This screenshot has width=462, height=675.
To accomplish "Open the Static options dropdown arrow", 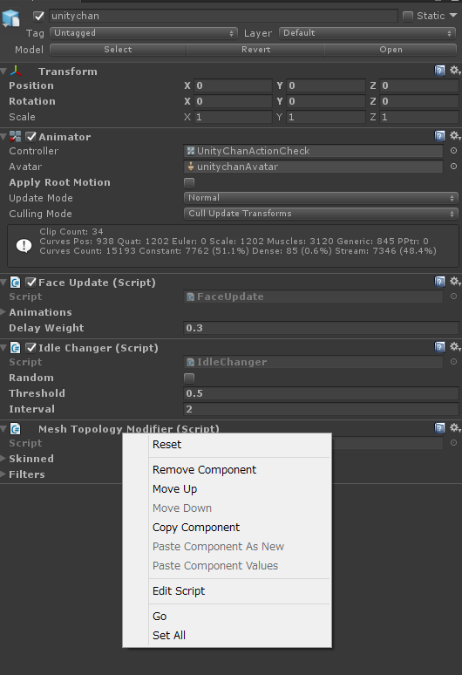I will 453,16.
